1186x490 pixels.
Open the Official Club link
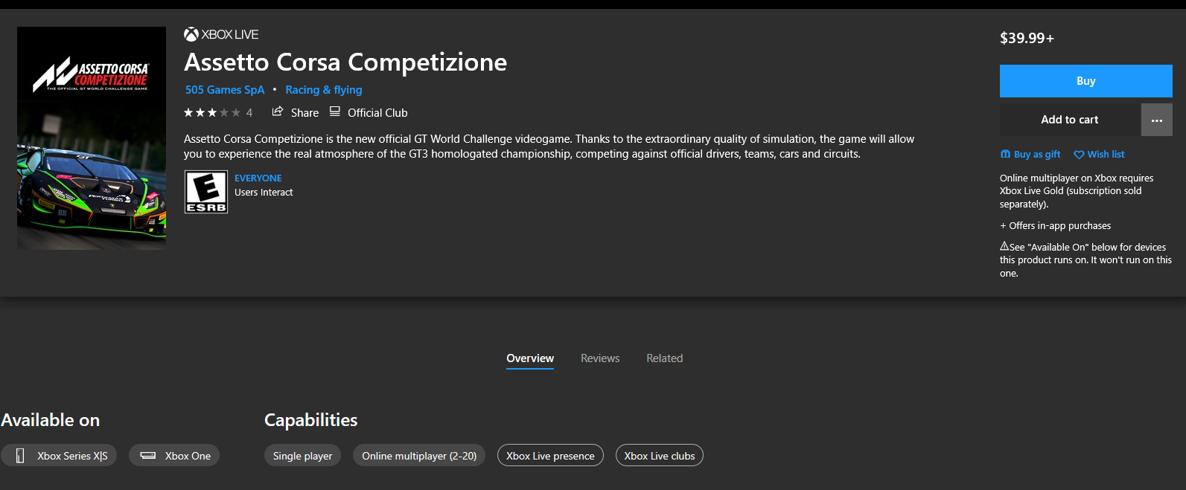coord(377,113)
